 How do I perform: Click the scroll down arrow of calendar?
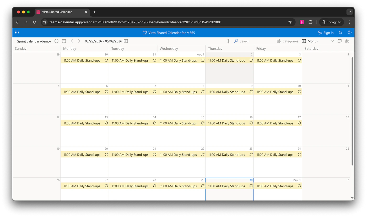point(352,198)
